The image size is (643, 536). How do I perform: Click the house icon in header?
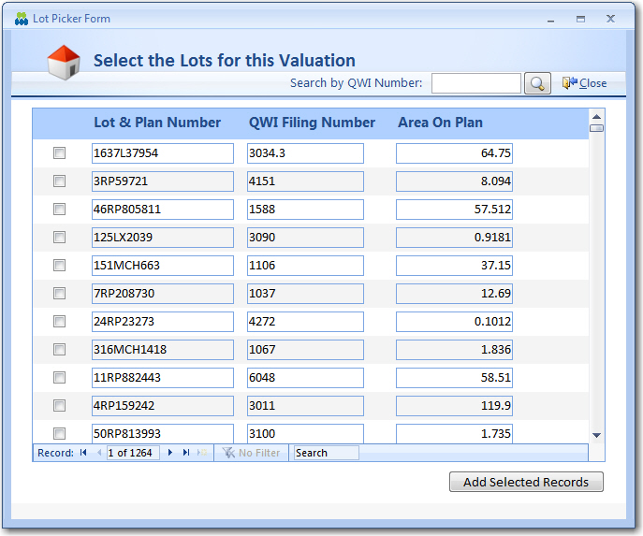click(x=64, y=63)
